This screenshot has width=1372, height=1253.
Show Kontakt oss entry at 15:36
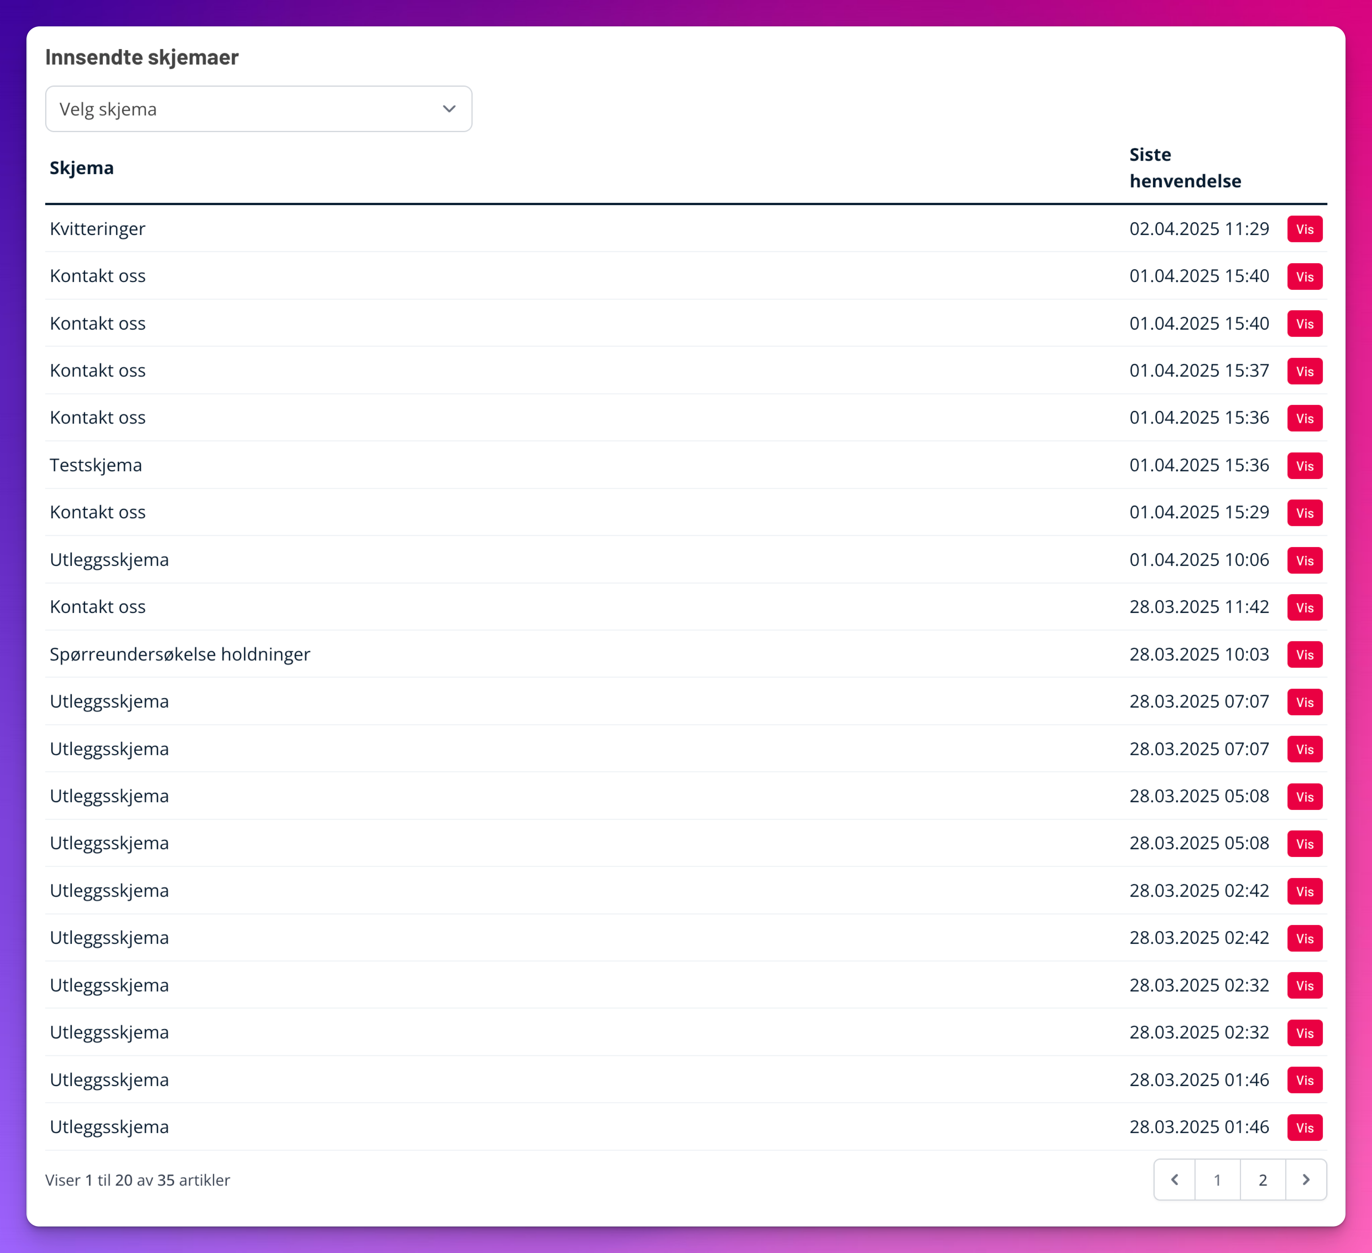(x=1304, y=418)
